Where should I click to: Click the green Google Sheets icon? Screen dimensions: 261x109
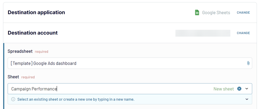coord(197,13)
